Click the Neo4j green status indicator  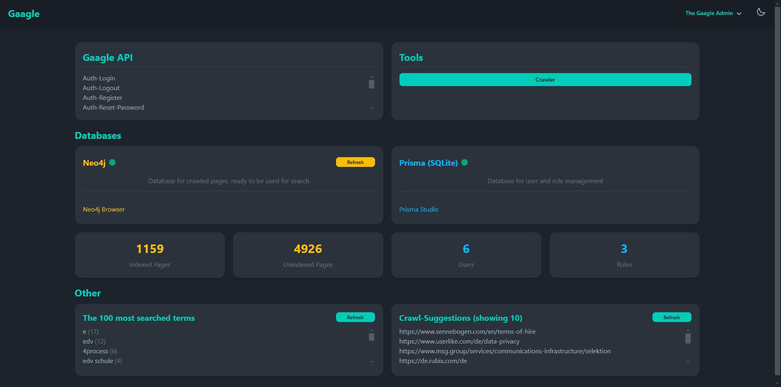pos(112,162)
